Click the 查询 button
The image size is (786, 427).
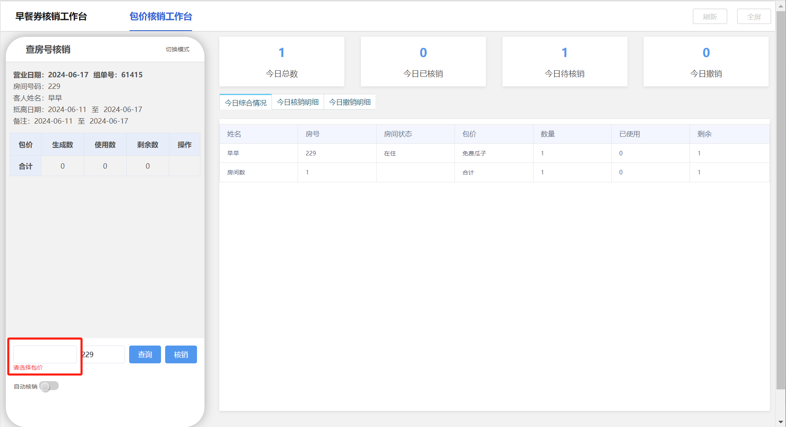tap(145, 354)
